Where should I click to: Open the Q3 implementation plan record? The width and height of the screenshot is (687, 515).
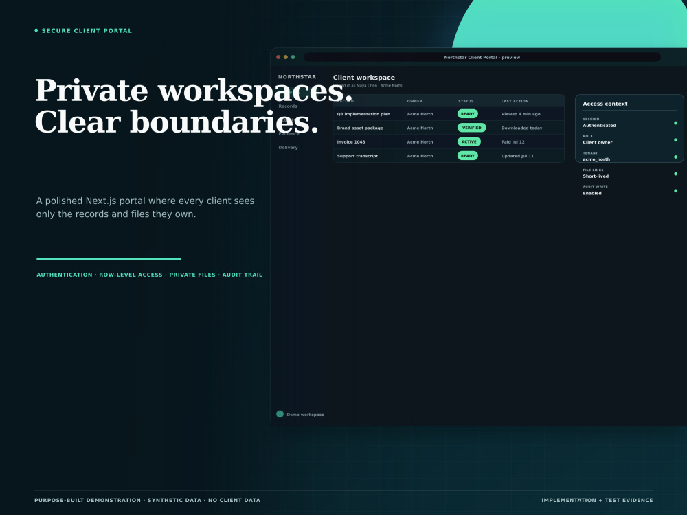[x=363, y=114]
